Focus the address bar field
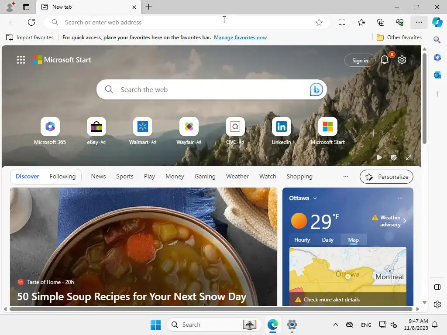Image resolution: width=447 pixels, height=335 pixels. pos(187,22)
